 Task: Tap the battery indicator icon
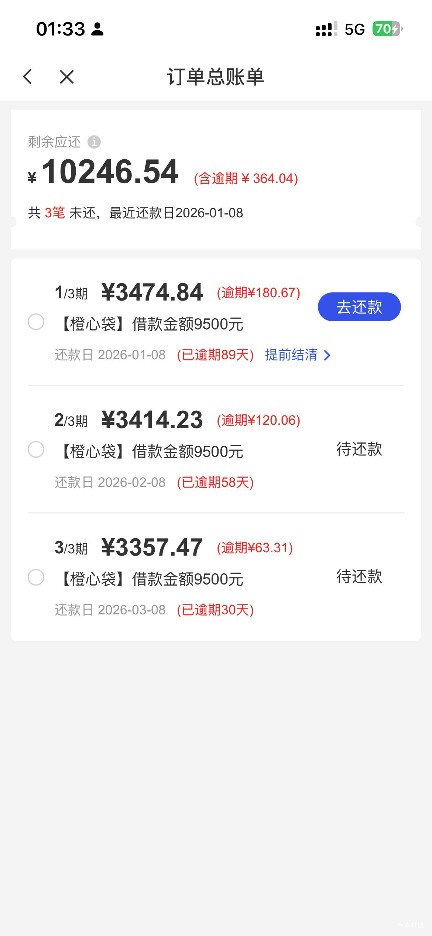pyautogui.click(x=387, y=29)
